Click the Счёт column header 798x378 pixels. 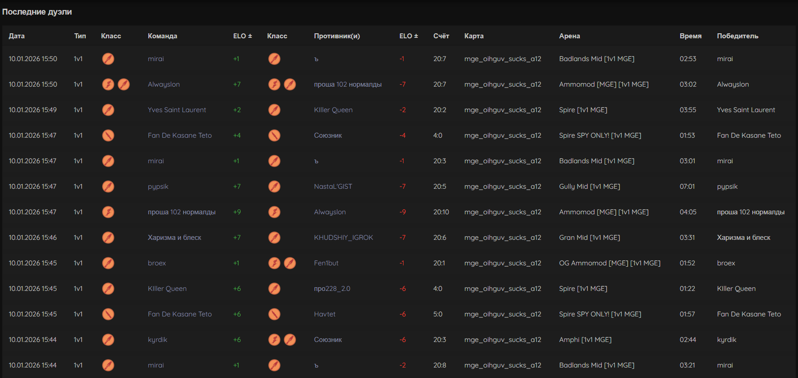point(441,36)
